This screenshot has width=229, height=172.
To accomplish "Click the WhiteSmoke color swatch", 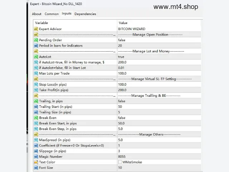I will pos(120,162).
